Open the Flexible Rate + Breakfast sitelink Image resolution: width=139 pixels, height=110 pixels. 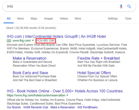pyautogui.click(x=98, y=58)
